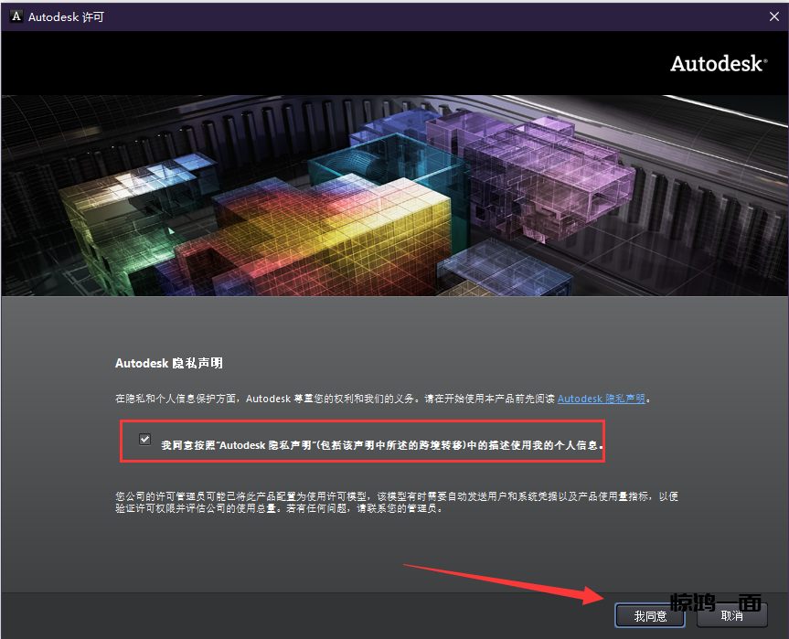The image size is (789, 639).
Task: Click the red arrow pointing to "我同意"
Action: point(503,585)
